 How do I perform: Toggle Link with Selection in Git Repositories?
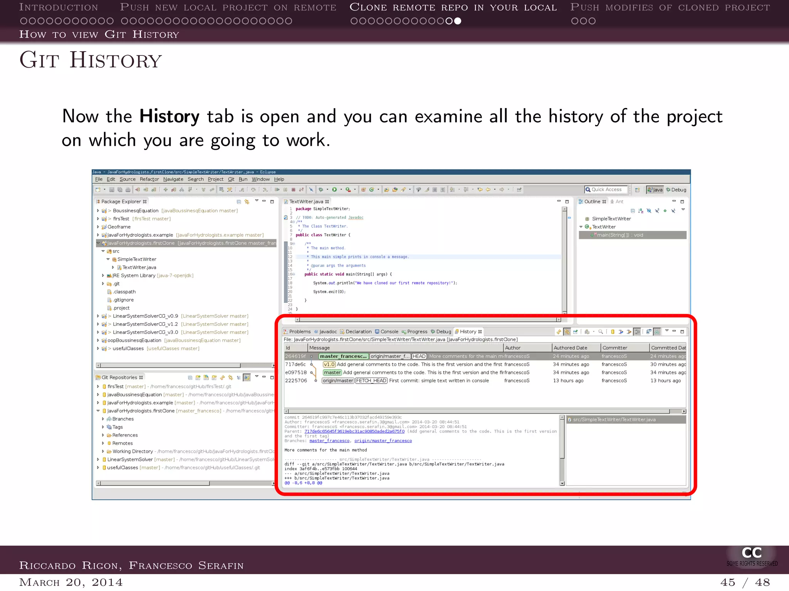[230, 377]
